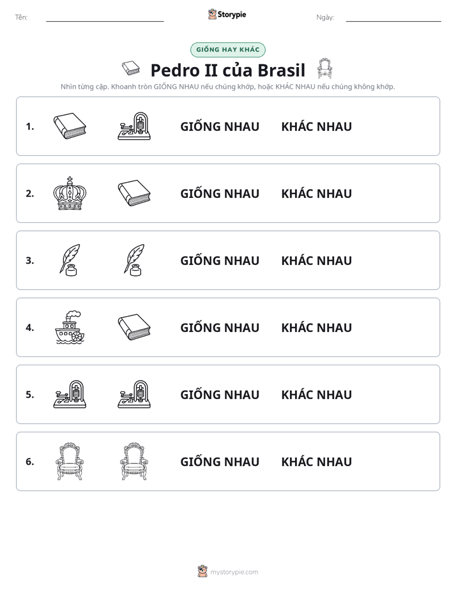Click the book icon in row 1

point(70,126)
